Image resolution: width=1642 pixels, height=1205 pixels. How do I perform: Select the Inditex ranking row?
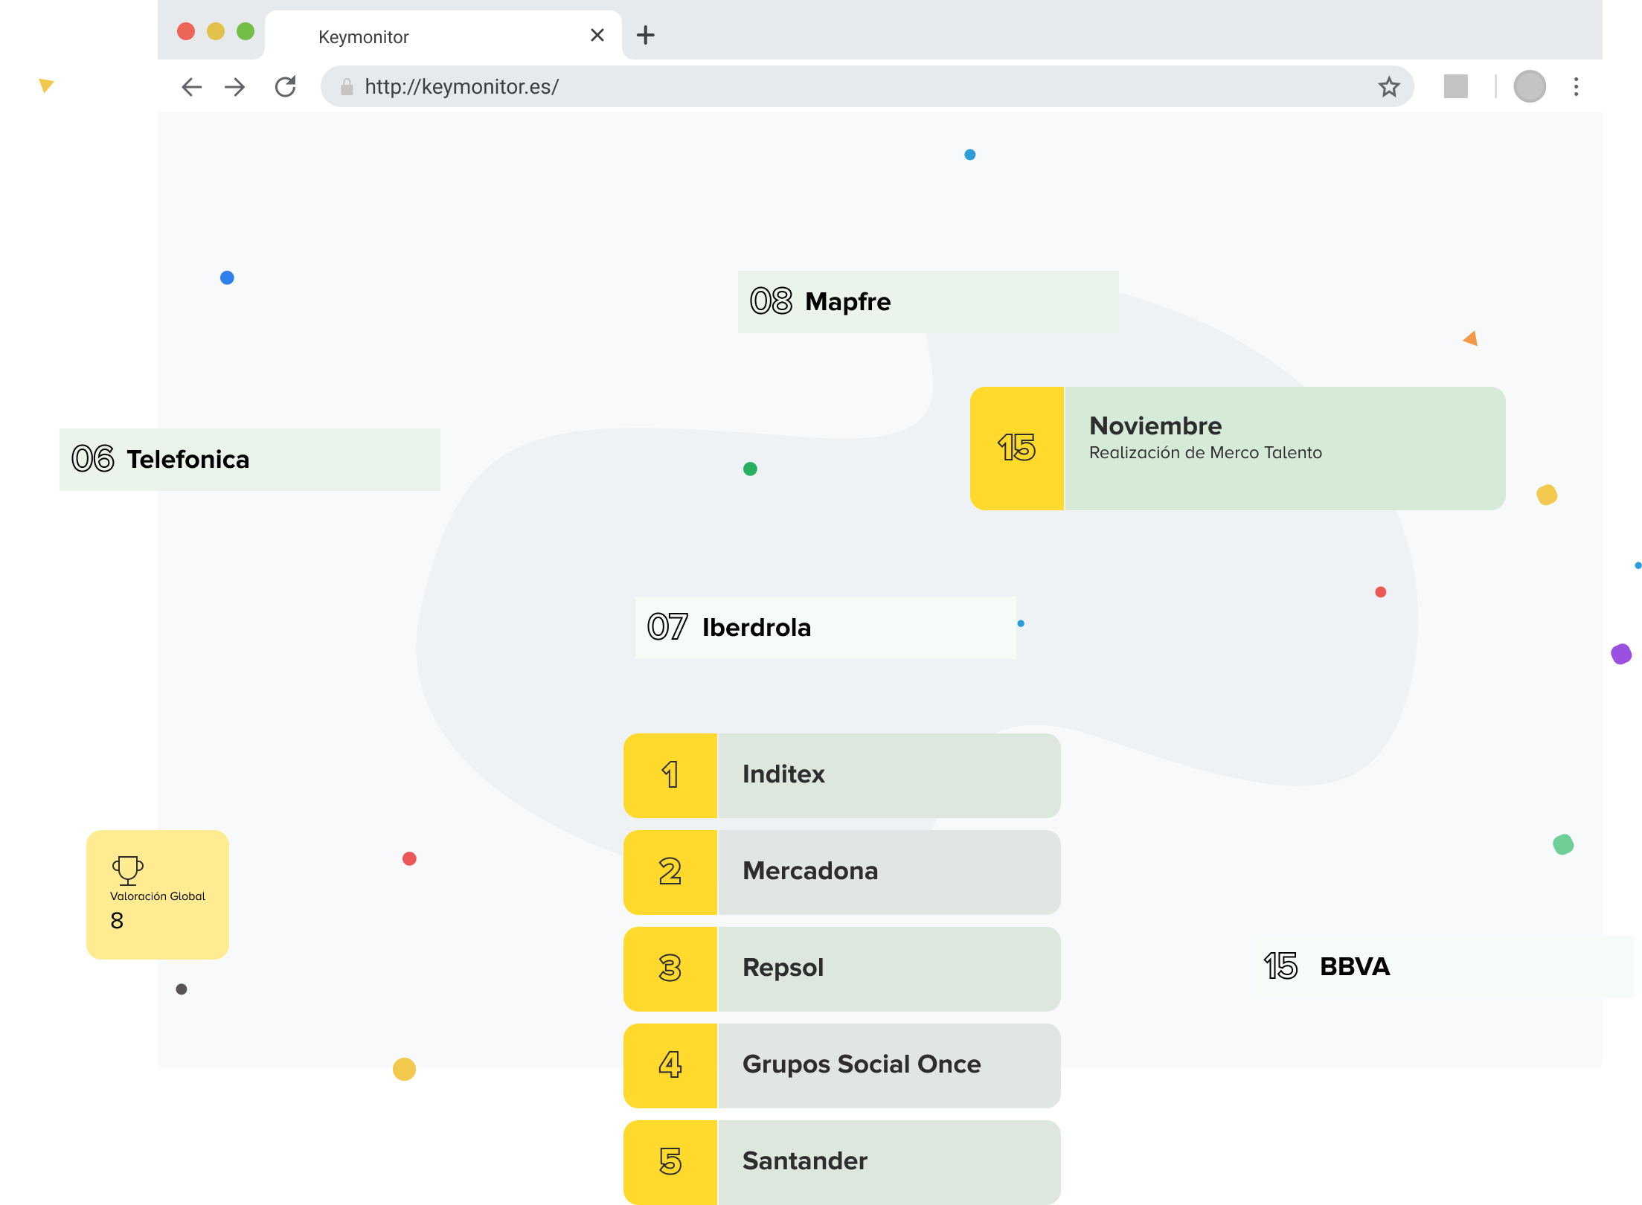point(842,775)
